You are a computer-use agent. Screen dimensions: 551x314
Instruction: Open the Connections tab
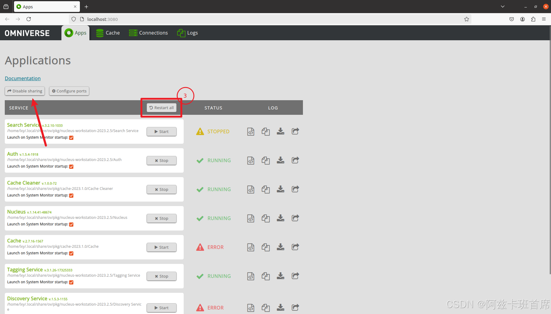coord(148,33)
